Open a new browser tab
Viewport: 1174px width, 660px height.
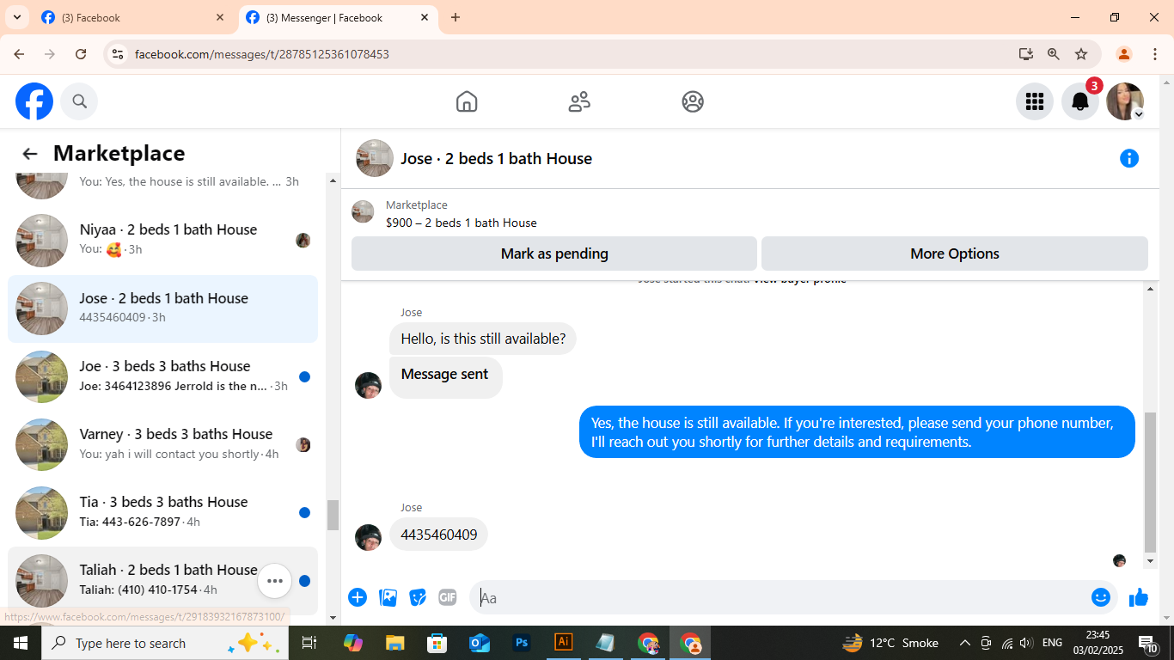(456, 17)
